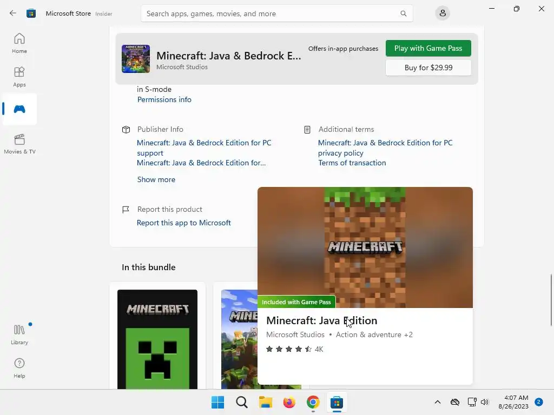Screen dimensions: 554x415
Task: Click the cloud sync tray icon
Action: [x=454, y=402]
